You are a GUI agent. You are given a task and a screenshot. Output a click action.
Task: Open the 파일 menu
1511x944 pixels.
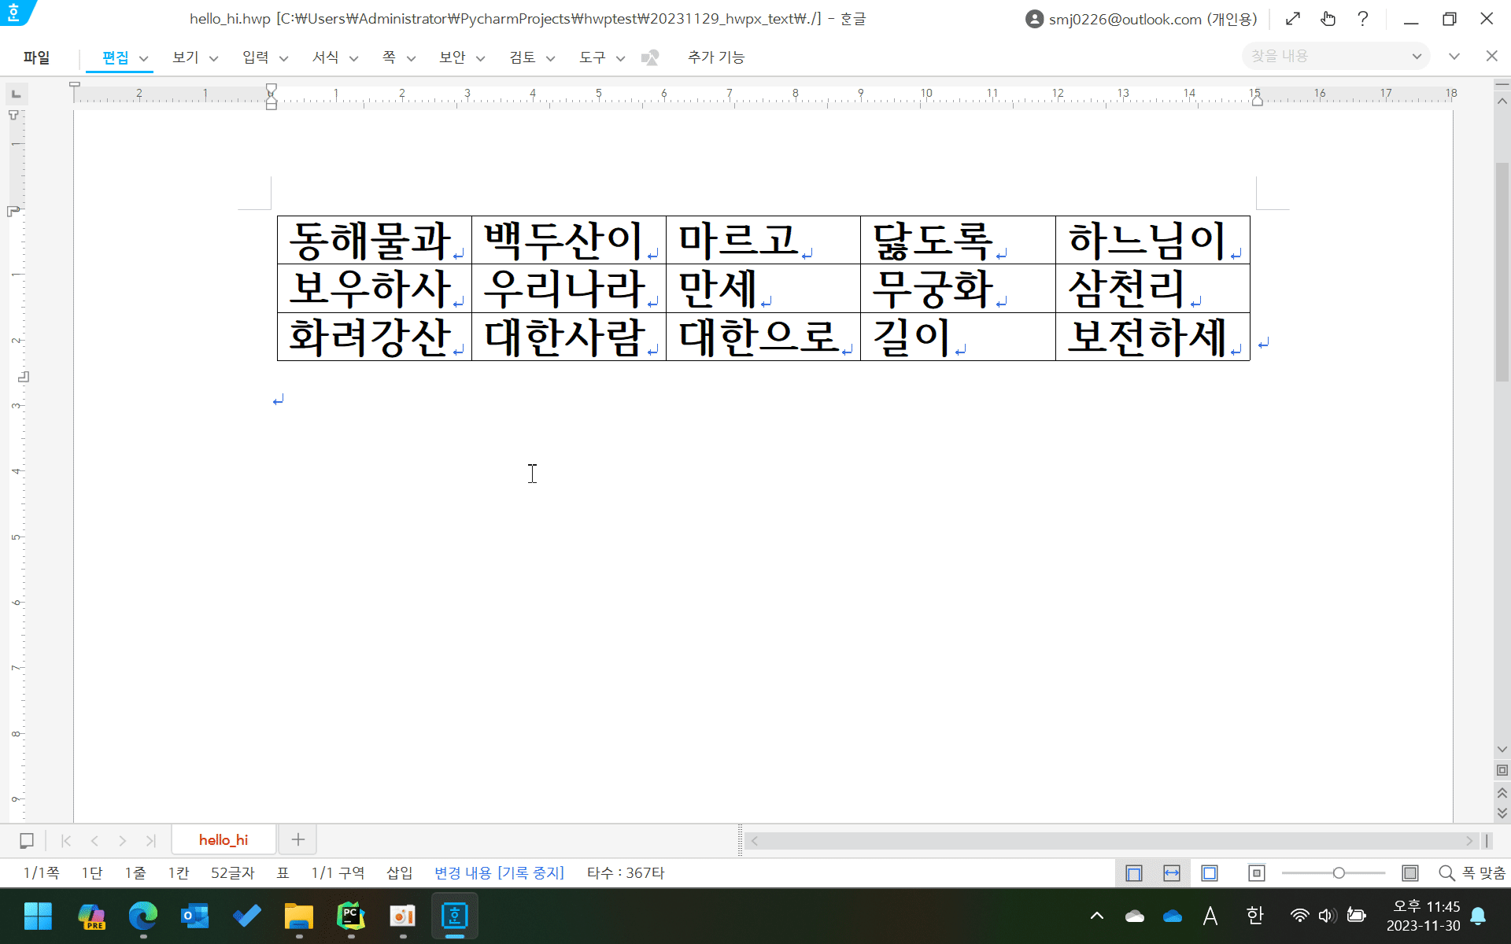[x=36, y=57]
